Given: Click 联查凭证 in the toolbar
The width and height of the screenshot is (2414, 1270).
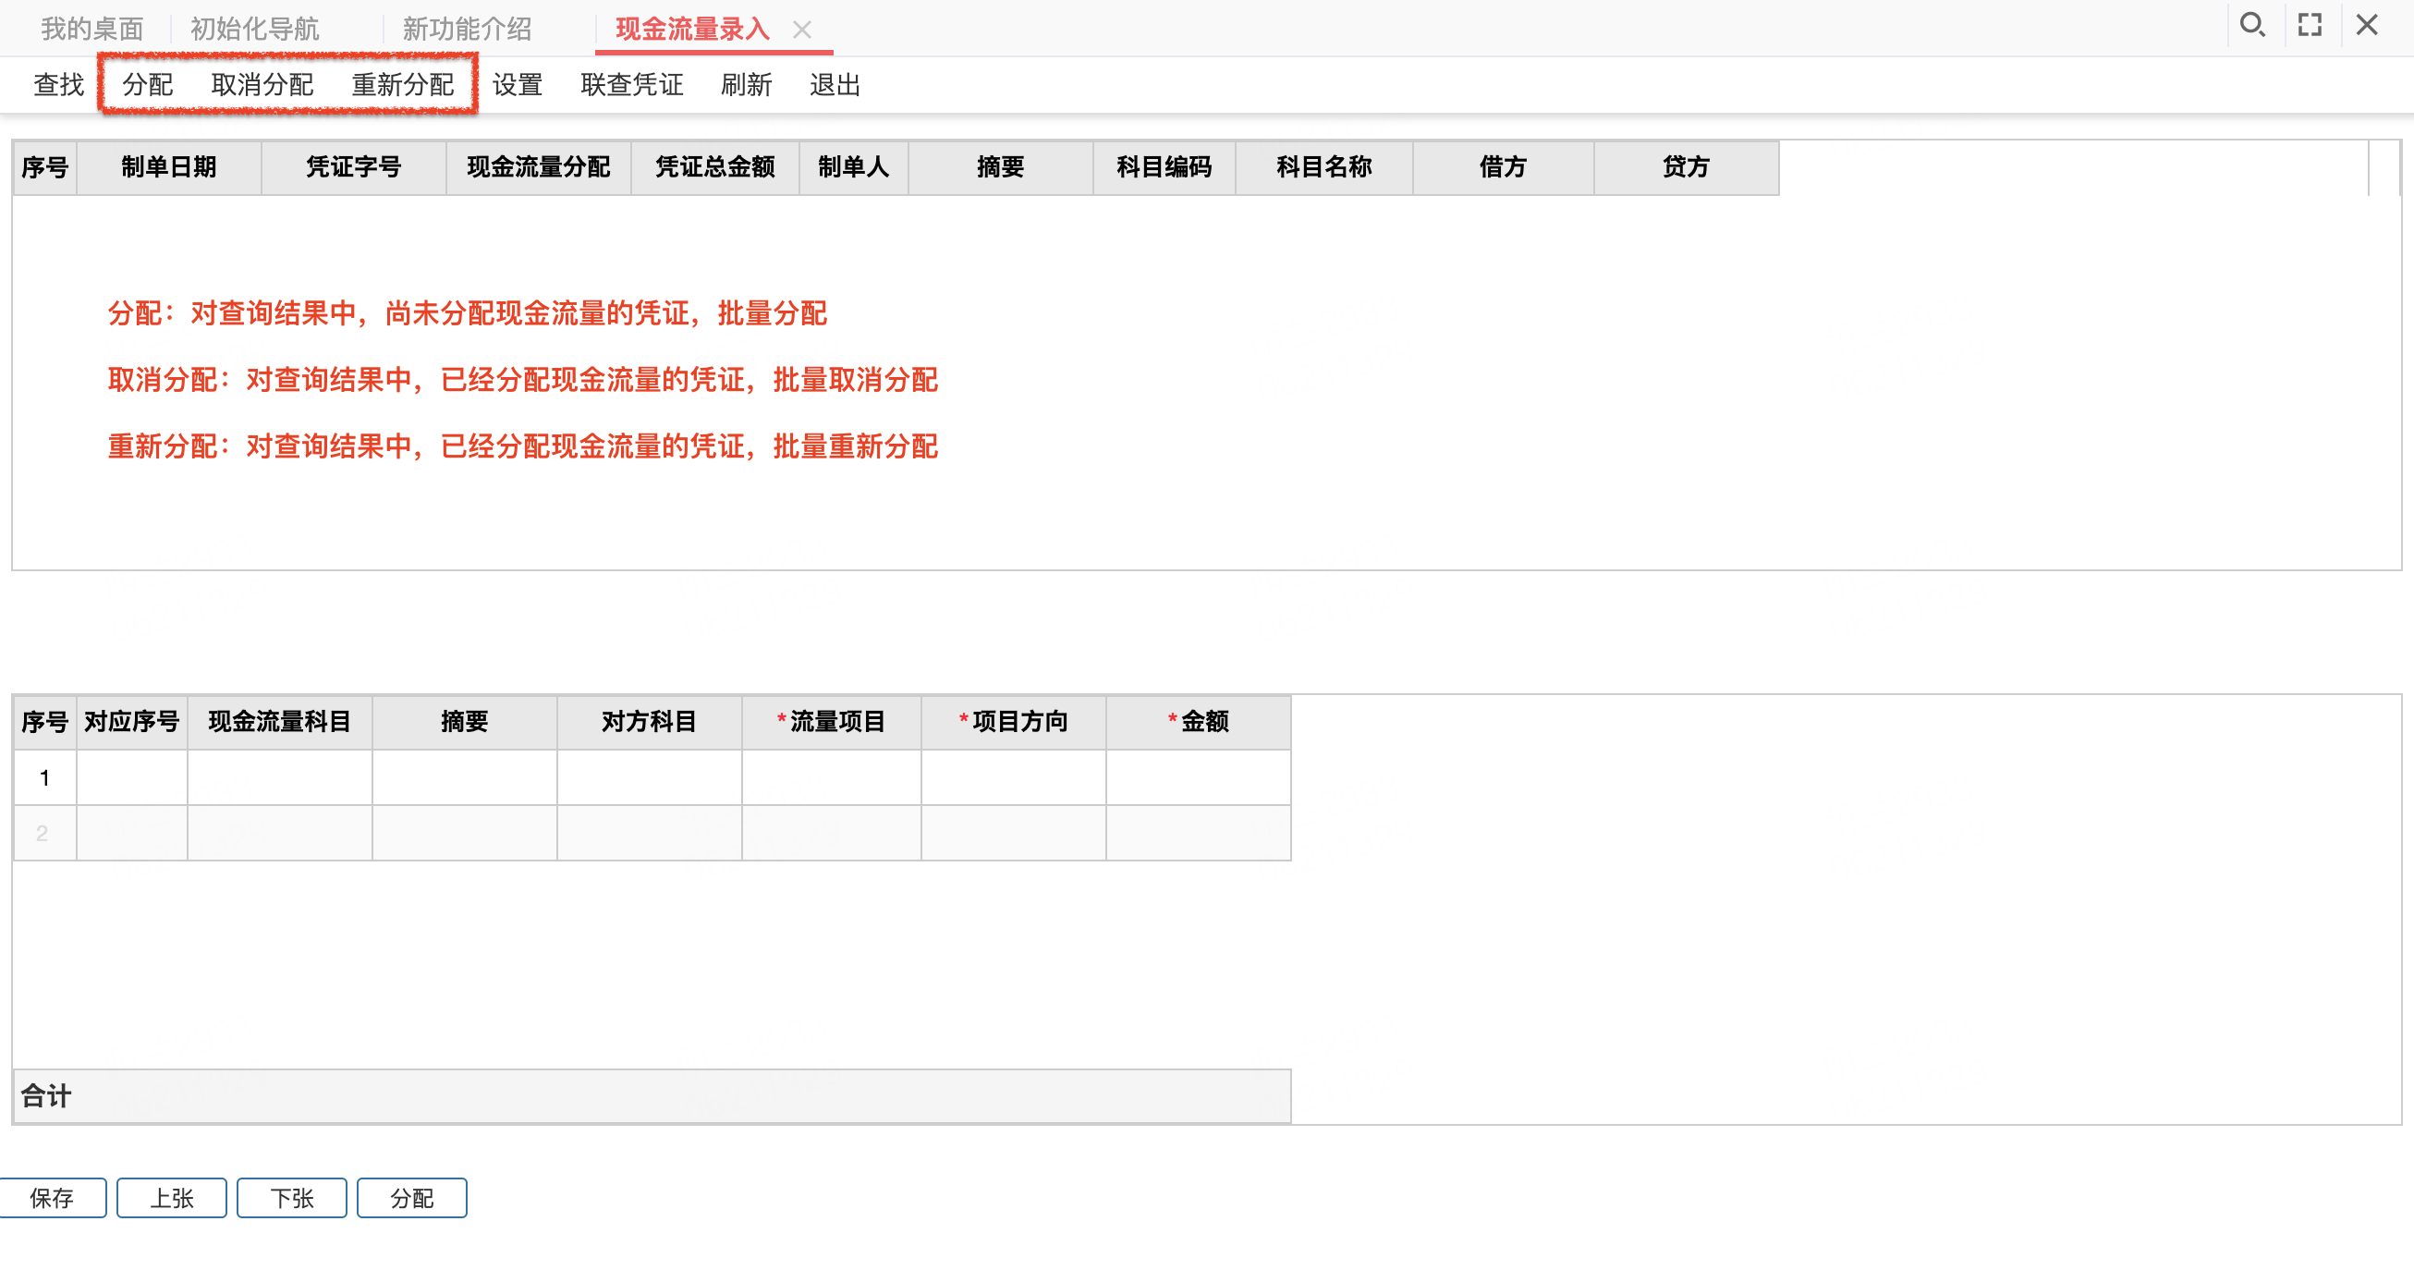Looking at the screenshot, I should pyautogui.click(x=631, y=85).
